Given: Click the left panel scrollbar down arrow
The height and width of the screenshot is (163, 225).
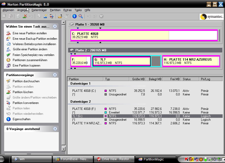Looking at the screenshot, I should tap(63, 149).
